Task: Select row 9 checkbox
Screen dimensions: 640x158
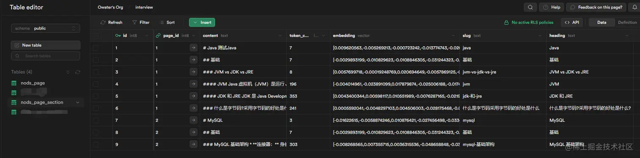Action: 96,144
